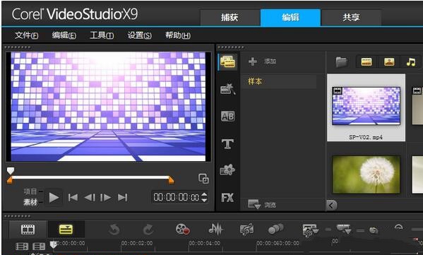
Task: Open the Title (T) library
Action: click(227, 144)
